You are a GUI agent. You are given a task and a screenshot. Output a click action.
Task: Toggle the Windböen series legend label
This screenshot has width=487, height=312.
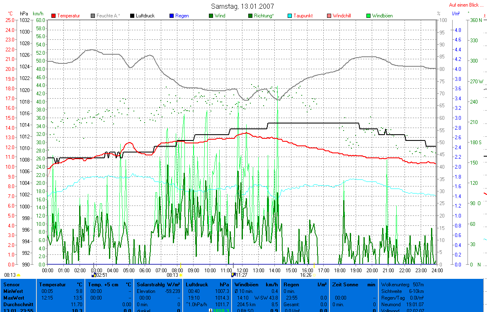(382, 16)
